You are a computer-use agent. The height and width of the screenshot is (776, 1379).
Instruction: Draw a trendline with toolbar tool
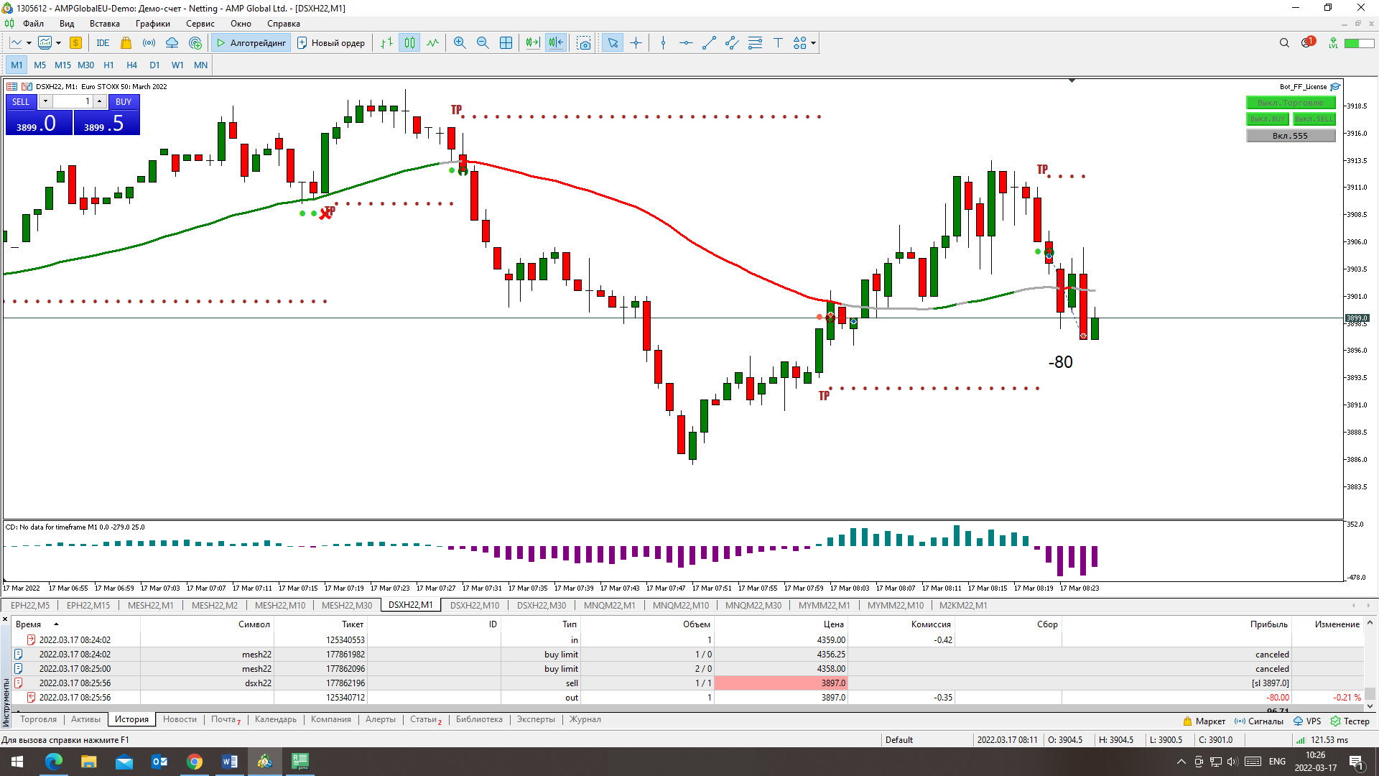[x=709, y=43]
